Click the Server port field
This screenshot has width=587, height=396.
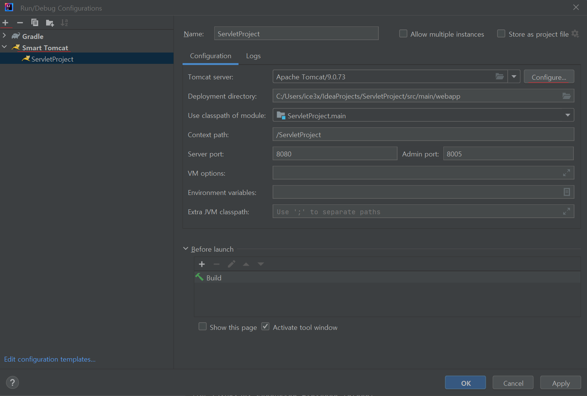pyautogui.click(x=335, y=153)
